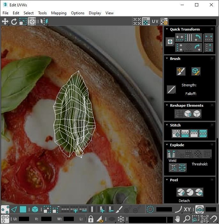Screen dimensions: 219x224
Task: Select the Scale tool in top toolbar
Action: click(23, 22)
